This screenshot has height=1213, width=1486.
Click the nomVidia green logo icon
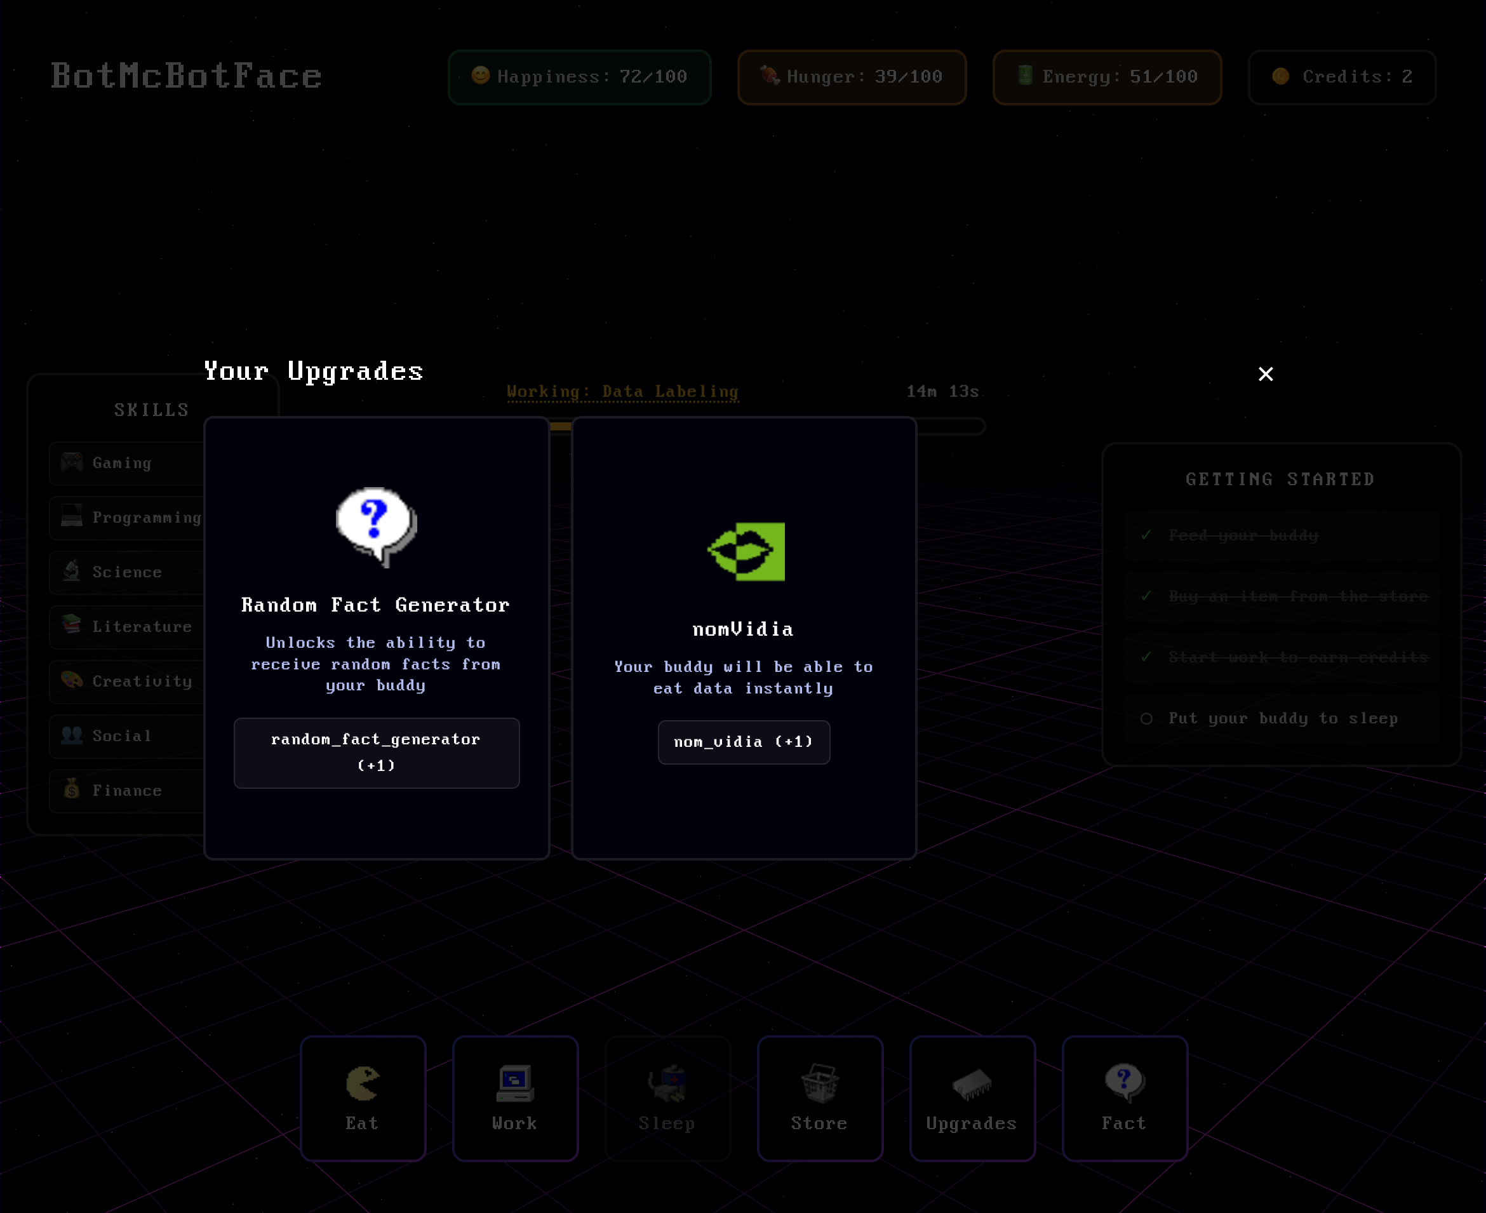tap(746, 551)
